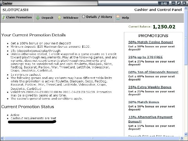Click the vertical scrollbar up arrow
Screen dimensions: 188x141
tap(186, 9)
